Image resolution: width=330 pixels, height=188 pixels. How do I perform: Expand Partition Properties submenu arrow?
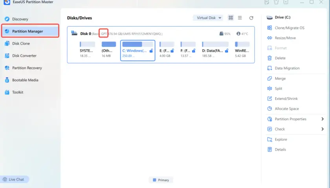click(323, 119)
